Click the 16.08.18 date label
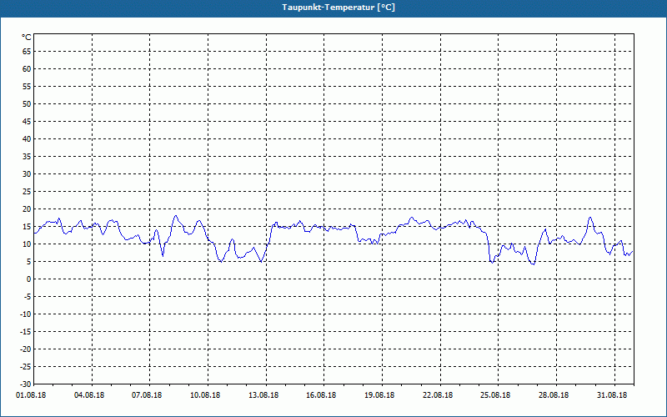 321,395
